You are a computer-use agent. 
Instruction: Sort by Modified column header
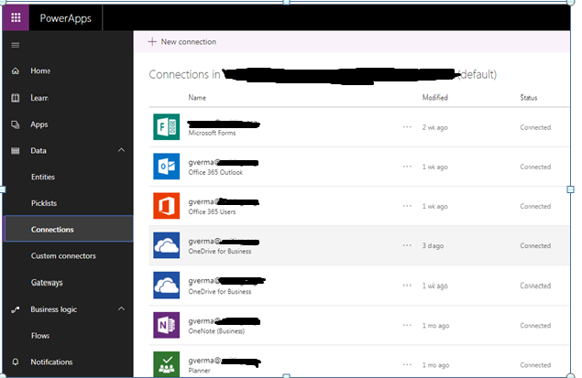coord(435,97)
